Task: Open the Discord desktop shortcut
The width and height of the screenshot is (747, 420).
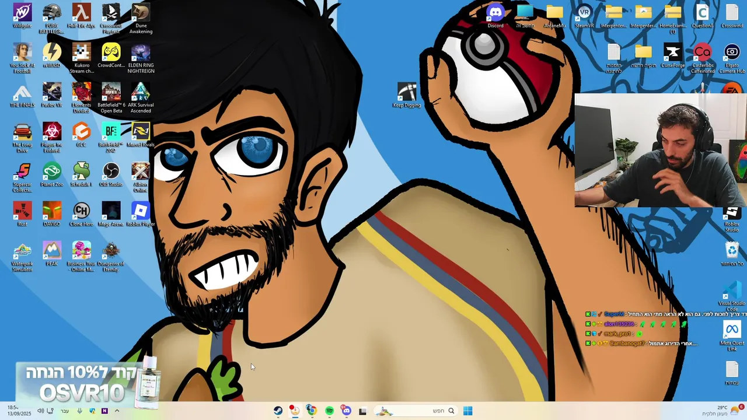Action: (495, 16)
